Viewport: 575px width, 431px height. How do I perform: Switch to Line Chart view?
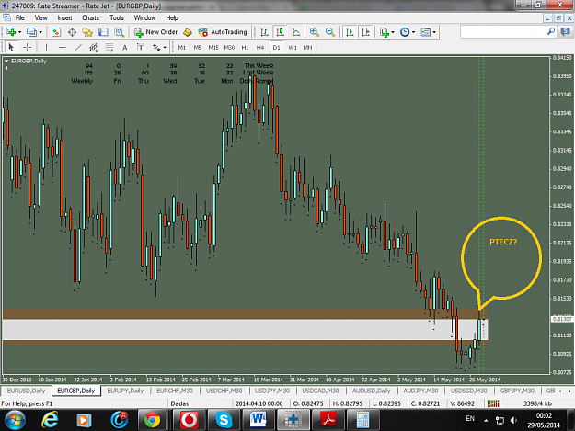[296, 32]
